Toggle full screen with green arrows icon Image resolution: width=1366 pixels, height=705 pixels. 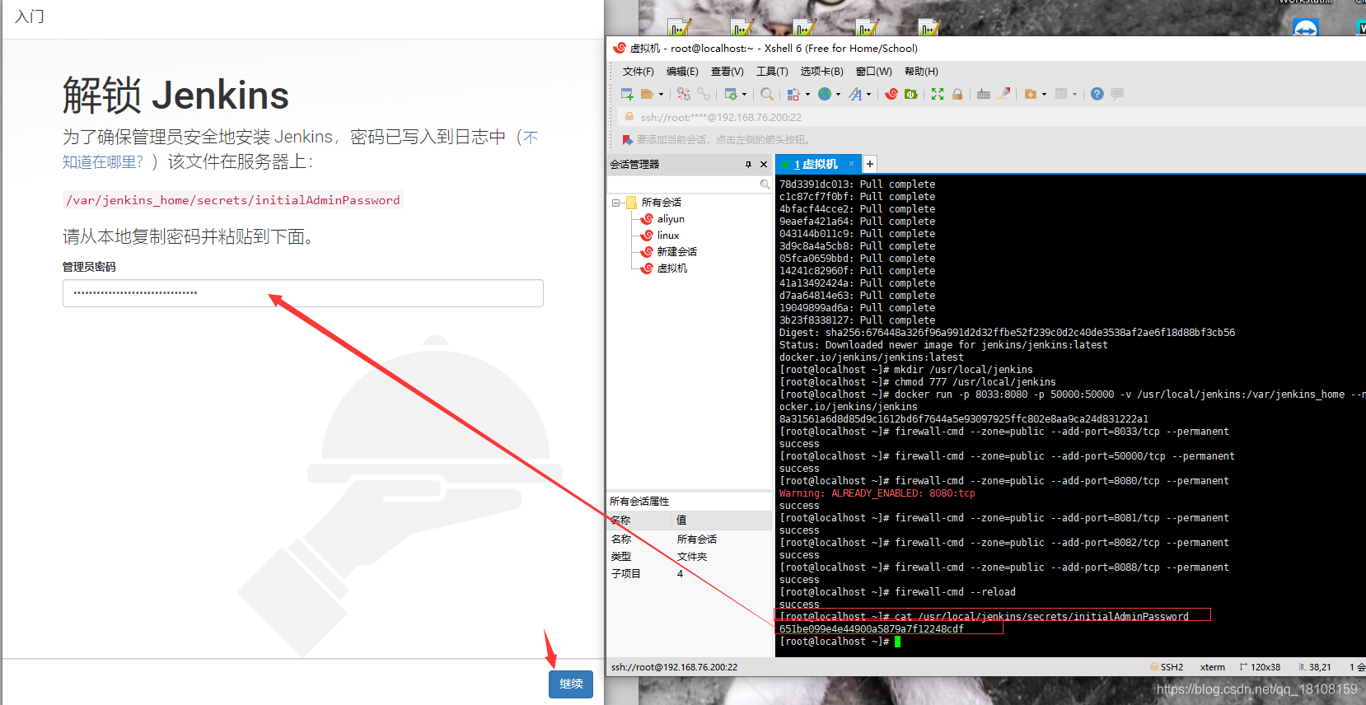coord(938,94)
